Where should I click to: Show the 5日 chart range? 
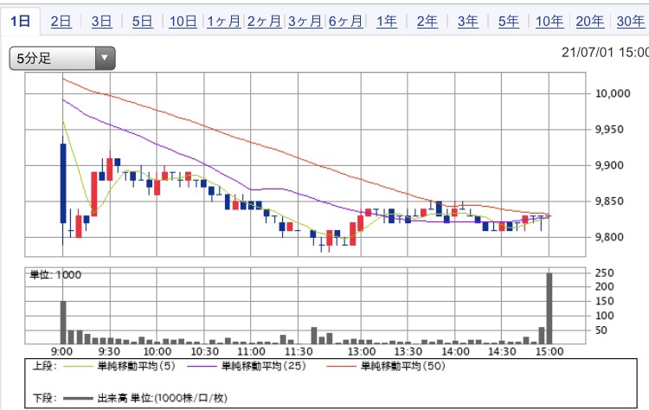click(x=143, y=21)
